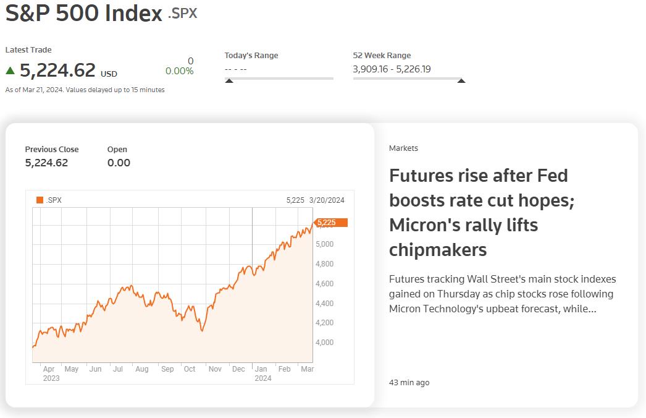The image size is (646, 418).
Task: Click the Previous Close value 5,224.62
Action: tap(46, 163)
